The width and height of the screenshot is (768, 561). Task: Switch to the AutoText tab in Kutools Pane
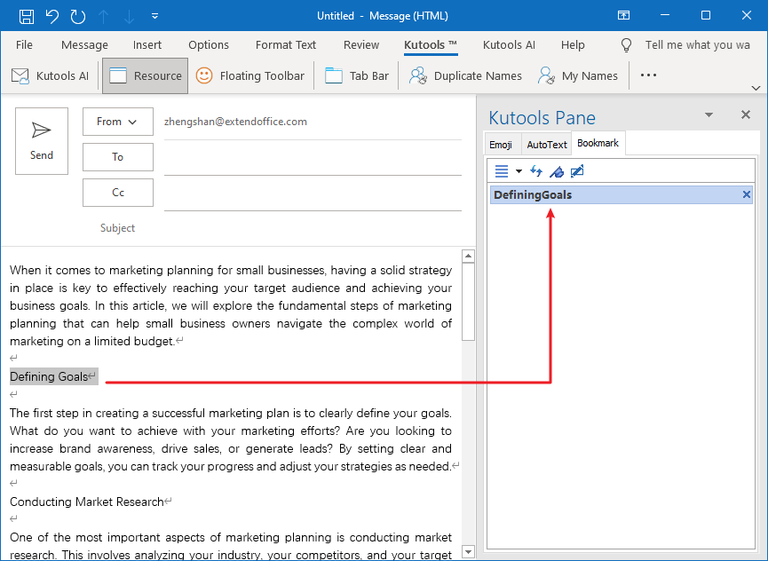547,145
